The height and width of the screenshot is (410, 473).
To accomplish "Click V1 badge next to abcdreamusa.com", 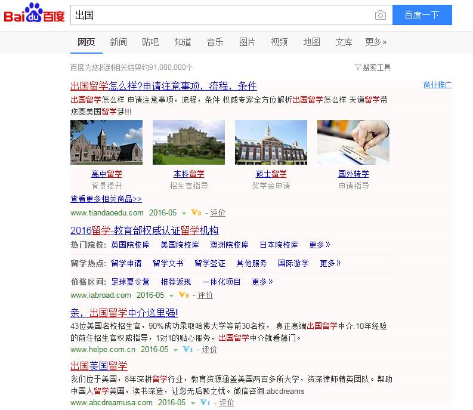I will pos(205,402).
